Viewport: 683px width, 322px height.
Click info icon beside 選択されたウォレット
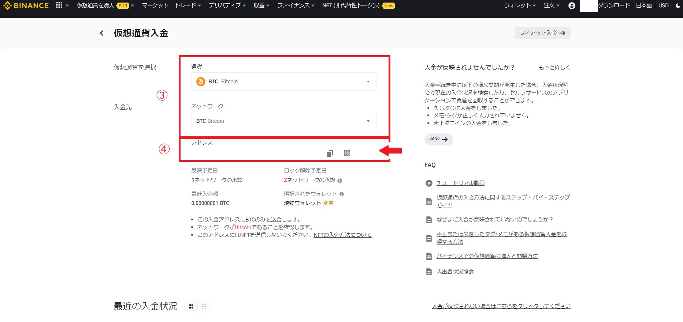(x=342, y=194)
